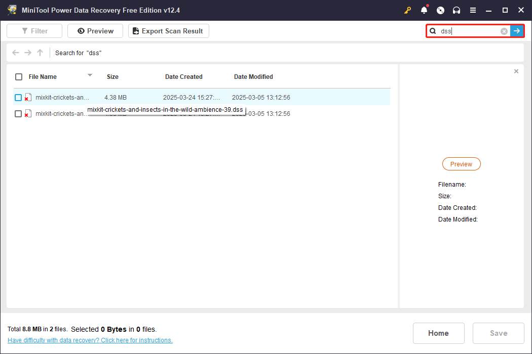This screenshot has width=532, height=354.
Task: Check the first mixkit-crickets file checkbox
Action: pyautogui.click(x=18, y=98)
